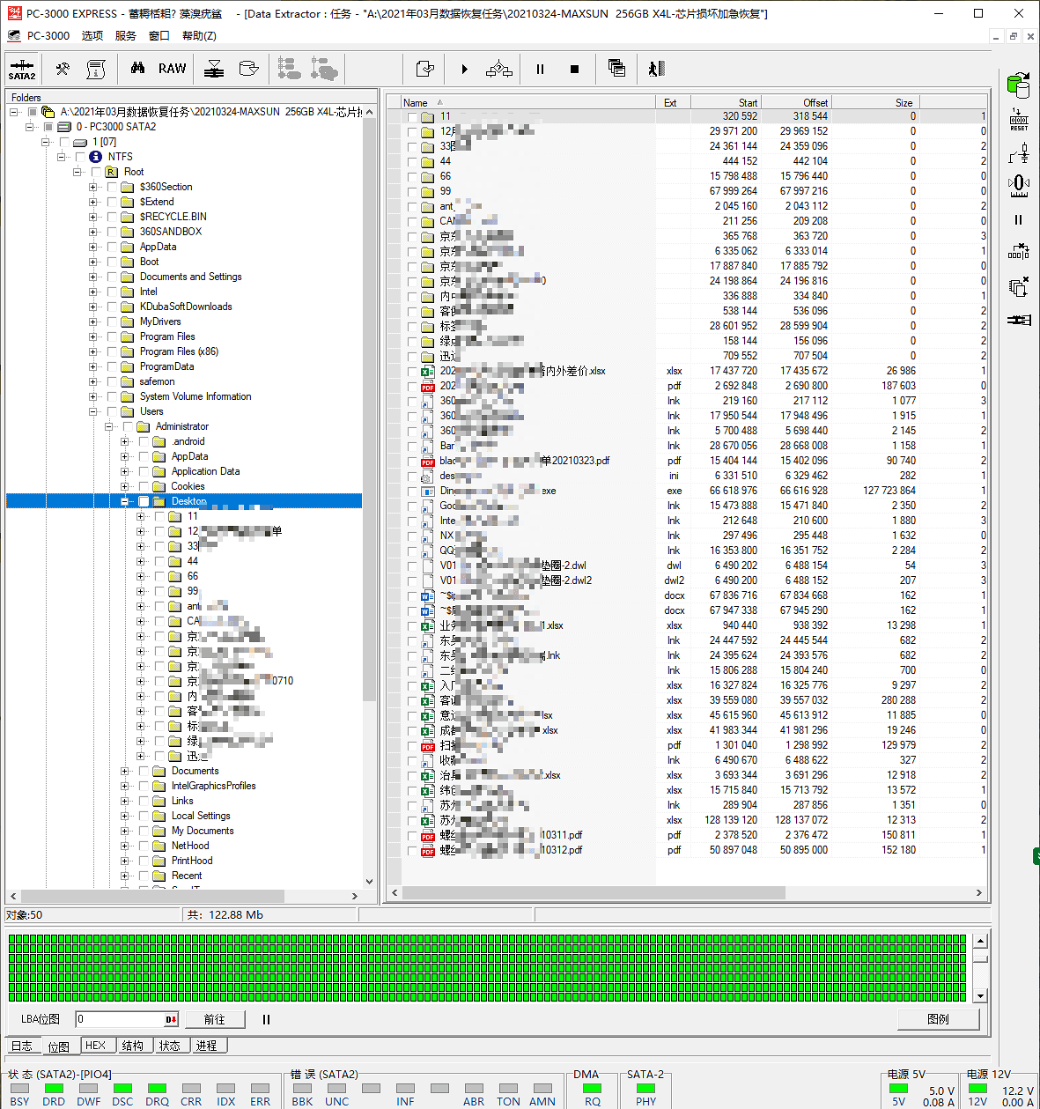Toggle checkbox for Program Files folder

point(112,336)
